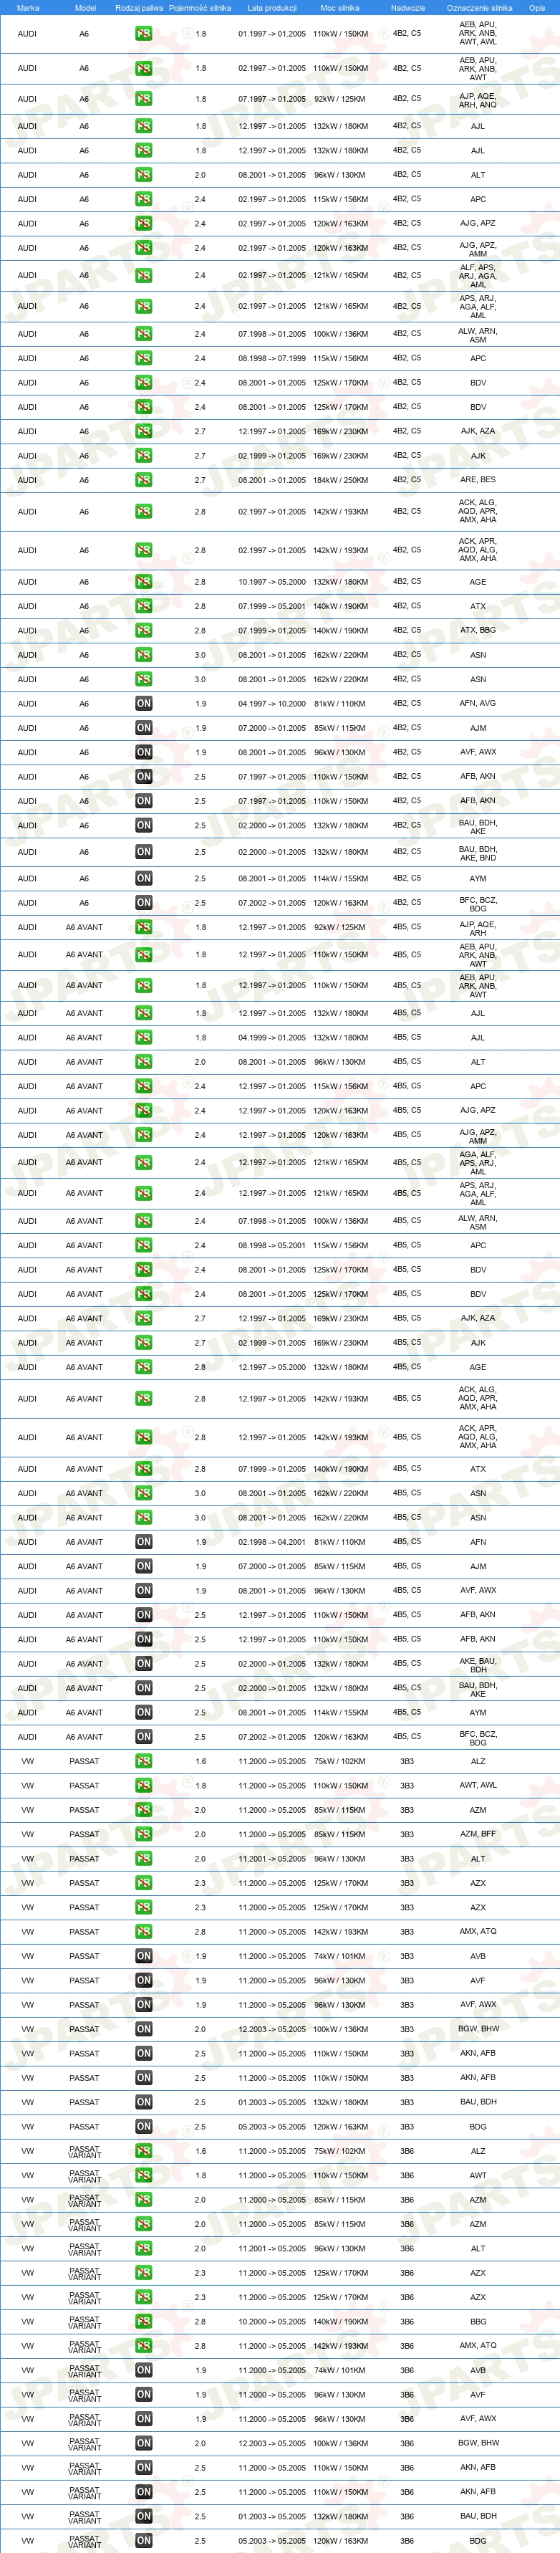Click diesel ON icon for A6 AVANT 2.5 AYM row
The width and height of the screenshot is (560, 2553).
[x=144, y=1713]
